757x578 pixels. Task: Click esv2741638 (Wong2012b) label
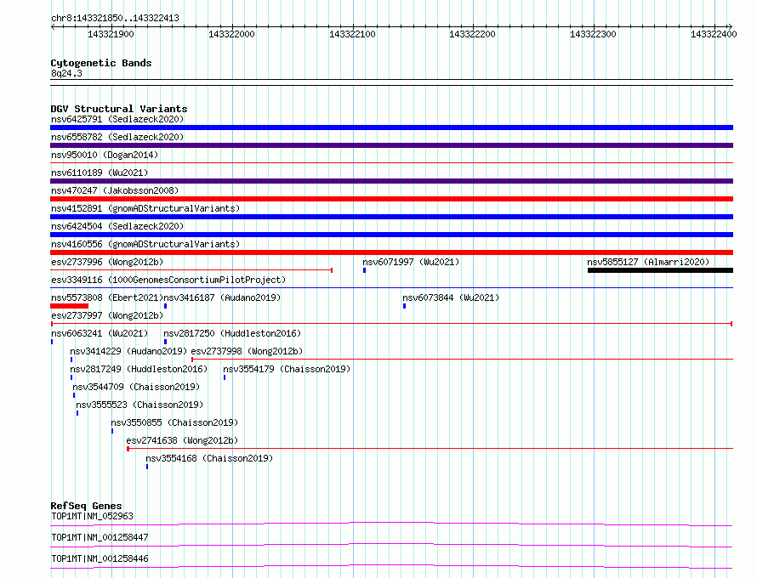tap(182, 440)
